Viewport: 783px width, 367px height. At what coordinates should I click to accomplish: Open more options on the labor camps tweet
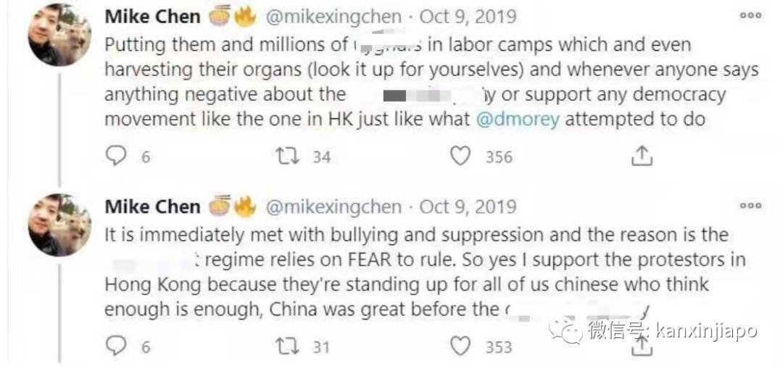pos(750,15)
